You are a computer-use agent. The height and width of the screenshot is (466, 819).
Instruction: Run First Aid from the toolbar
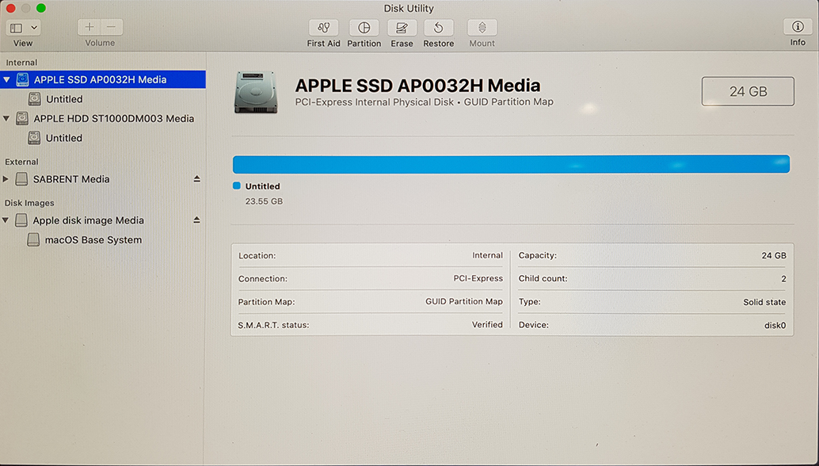click(323, 28)
